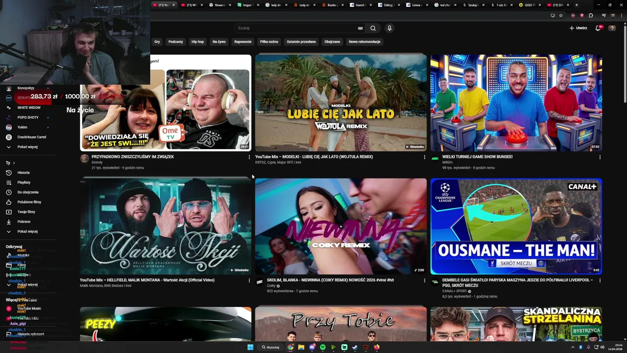Open File Explorer from the taskbar
Viewport: 627px width, 353px height.
[x=301, y=347]
